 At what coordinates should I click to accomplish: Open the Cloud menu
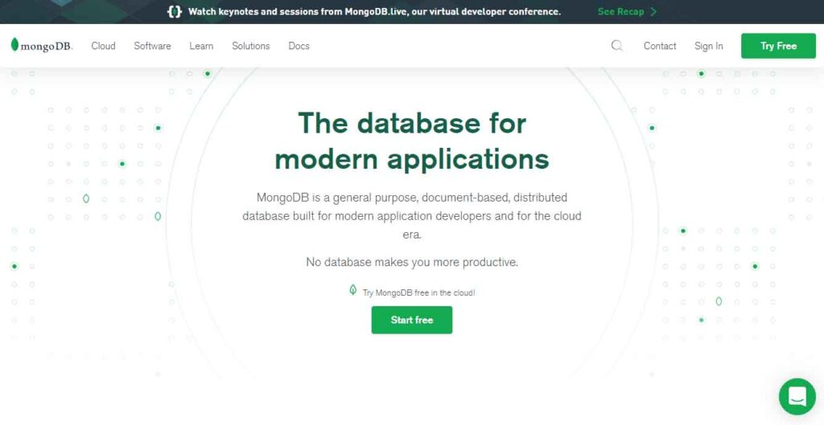tap(104, 46)
